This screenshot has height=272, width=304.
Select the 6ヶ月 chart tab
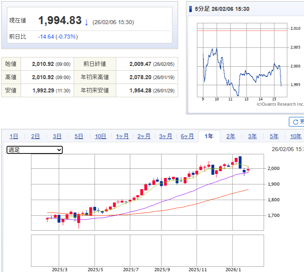point(187,136)
